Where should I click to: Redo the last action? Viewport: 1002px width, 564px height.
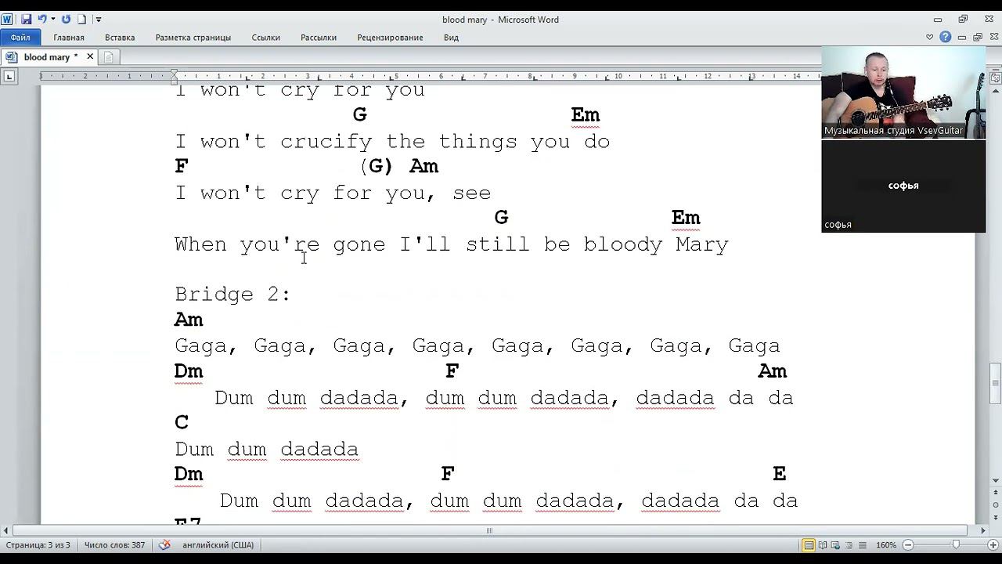click(x=66, y=19)
